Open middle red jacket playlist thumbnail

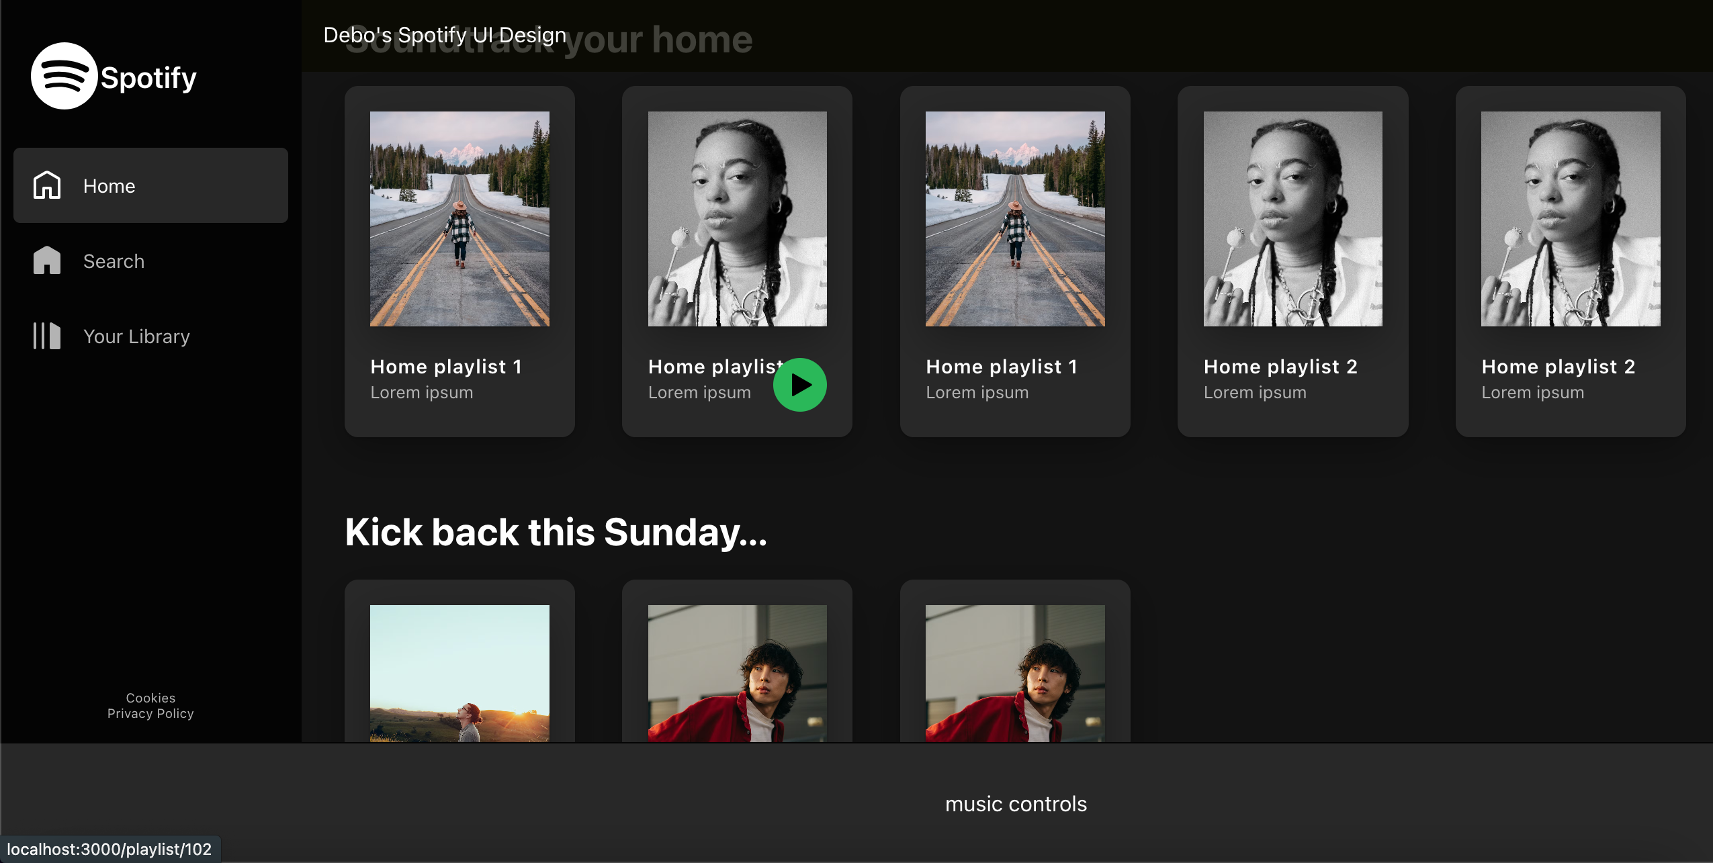click(x=737, y=673)
